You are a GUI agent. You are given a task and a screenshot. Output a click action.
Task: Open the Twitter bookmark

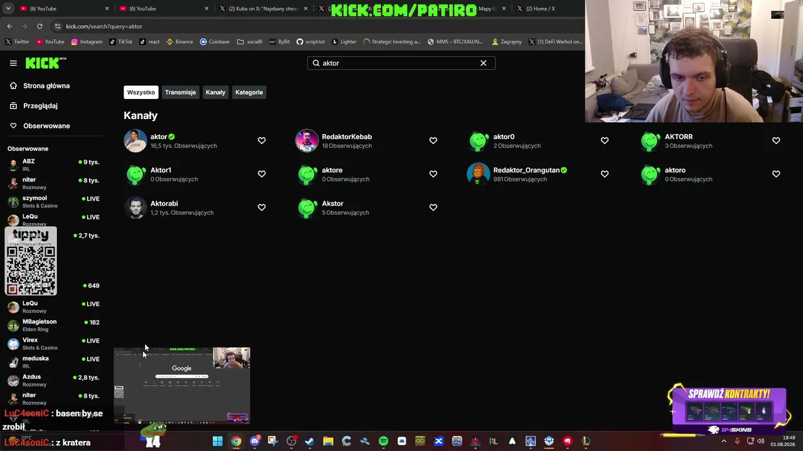pyautogui.click(x=17, y=42)
